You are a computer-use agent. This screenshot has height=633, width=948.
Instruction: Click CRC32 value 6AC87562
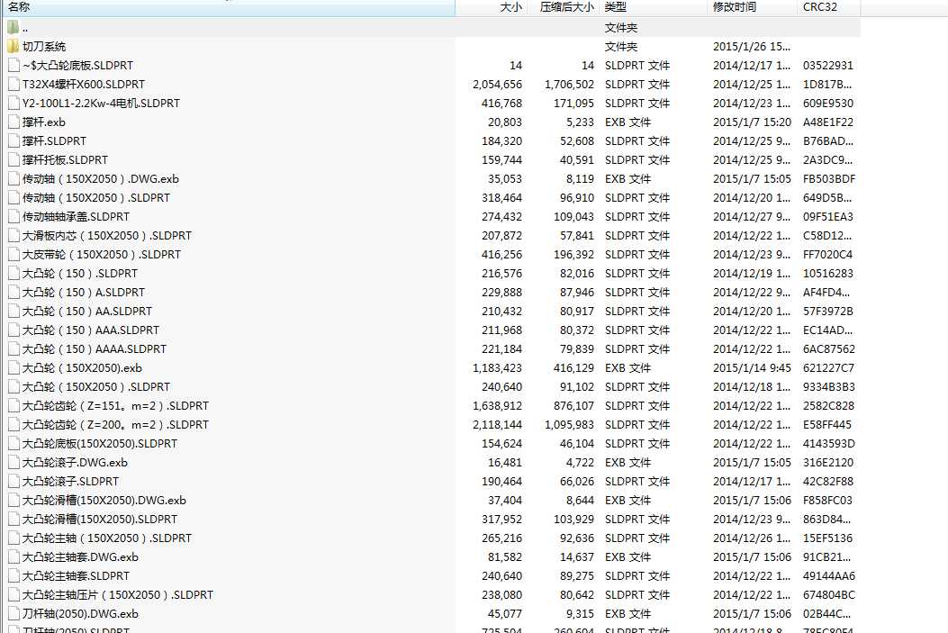[829, 348]
